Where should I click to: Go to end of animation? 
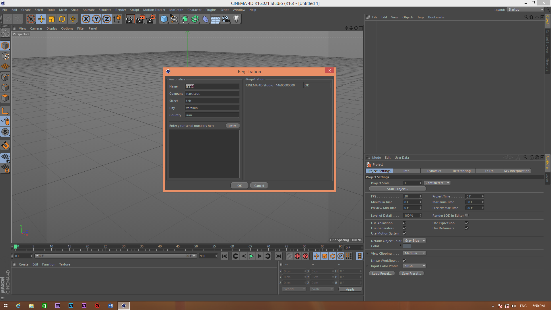[x=278, y=256]
